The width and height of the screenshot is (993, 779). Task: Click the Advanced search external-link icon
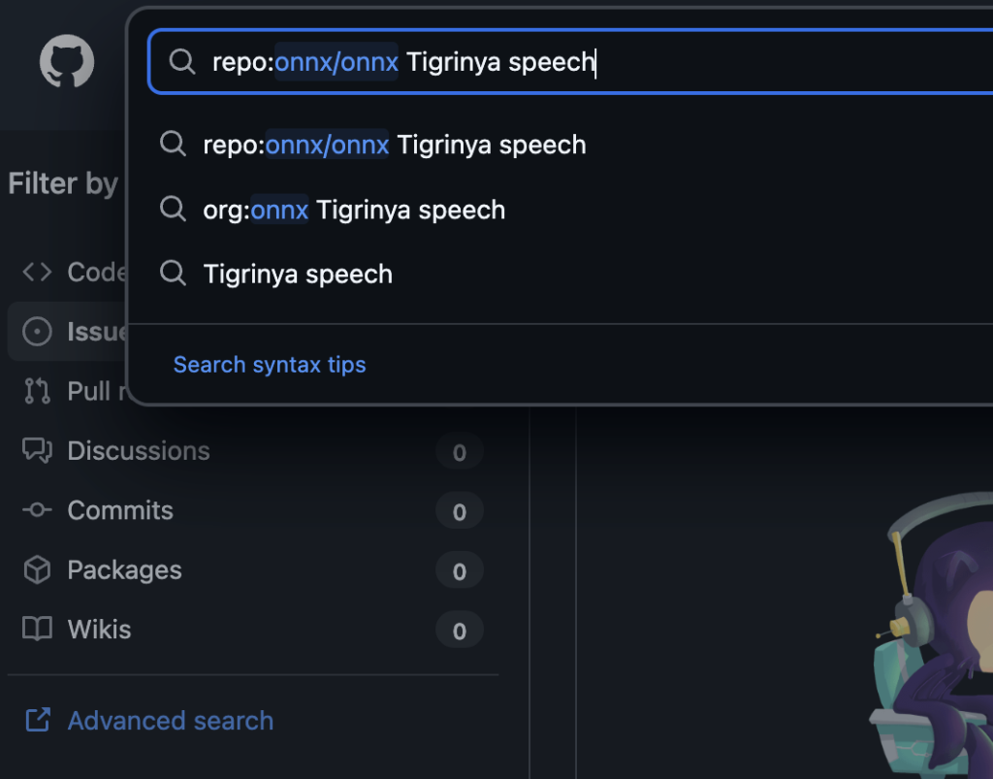(x=38, y=720)
